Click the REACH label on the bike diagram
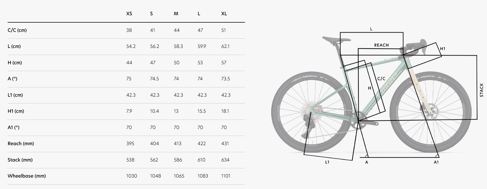Image resolution: width=487 pixels, height=189 pixels. (x=381, y=45)
